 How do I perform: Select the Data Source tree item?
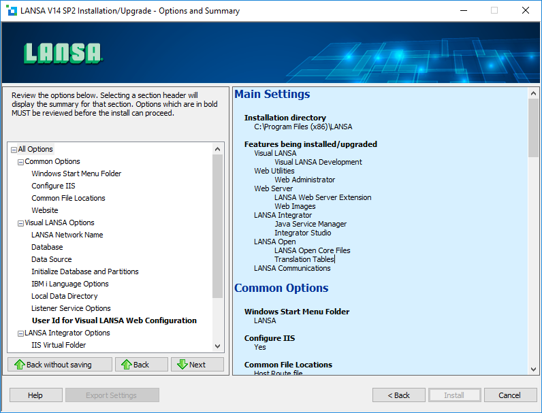[52, 259]
